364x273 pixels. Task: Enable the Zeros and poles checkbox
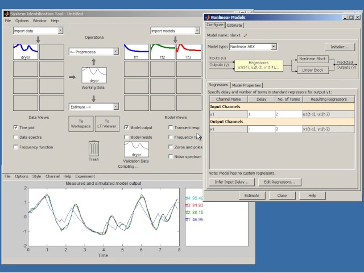171,147
